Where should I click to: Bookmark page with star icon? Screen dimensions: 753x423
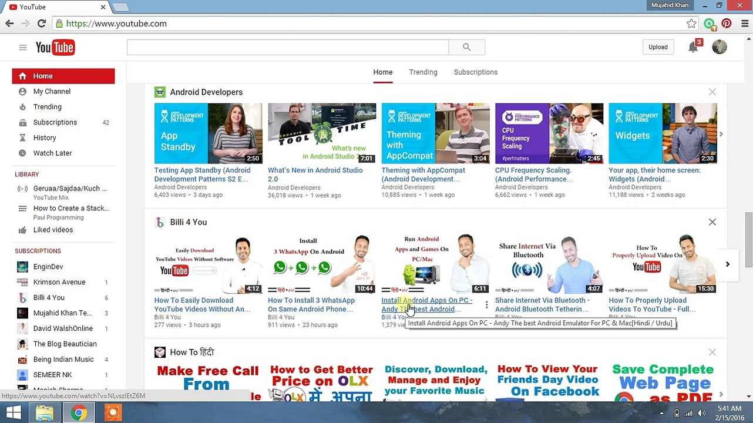click(691, 23)
